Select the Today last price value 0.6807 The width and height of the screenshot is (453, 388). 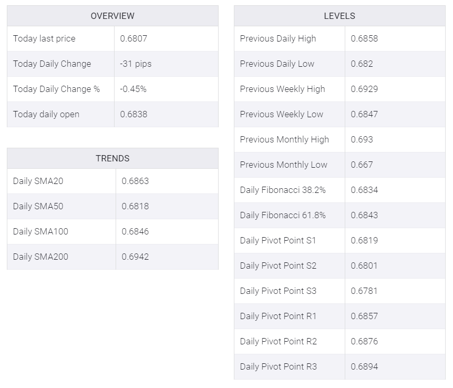click(x=133, y=38)
